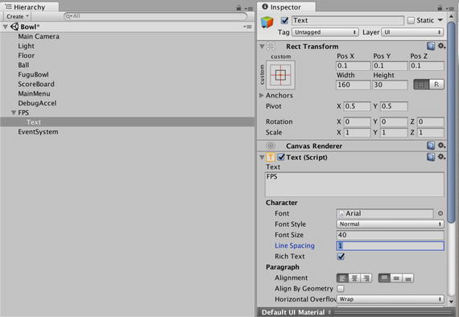Select the Light object

26,46
